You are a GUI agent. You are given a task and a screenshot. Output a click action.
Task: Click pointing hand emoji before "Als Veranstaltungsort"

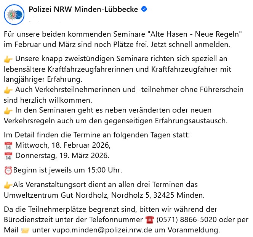(8, 185)
